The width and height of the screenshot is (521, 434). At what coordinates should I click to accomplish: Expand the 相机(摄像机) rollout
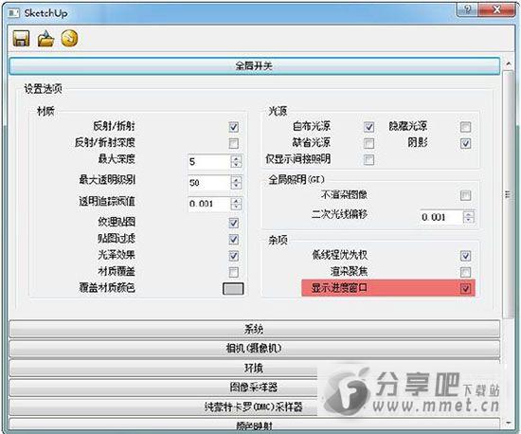[255, 349]
